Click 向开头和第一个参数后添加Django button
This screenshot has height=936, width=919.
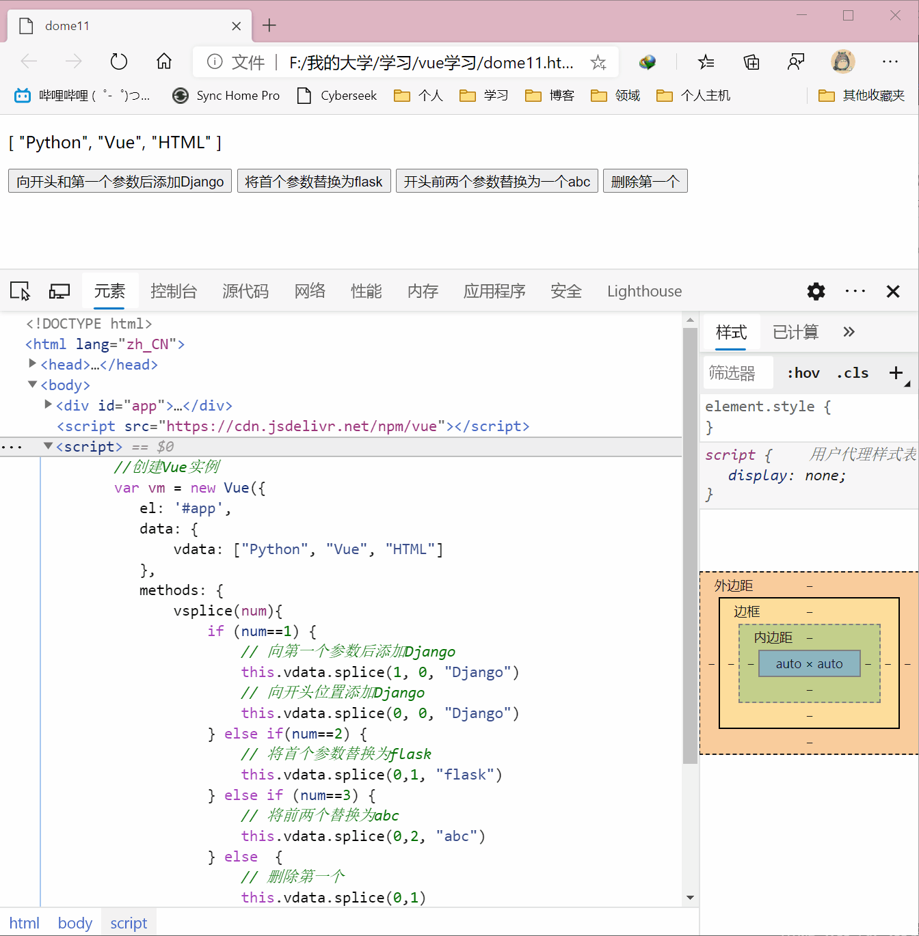click(120, 181)
